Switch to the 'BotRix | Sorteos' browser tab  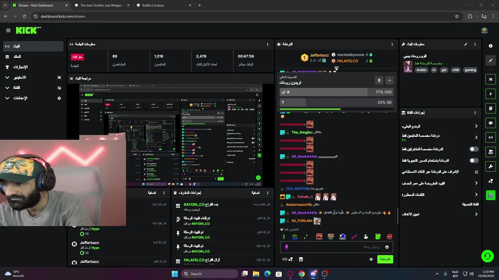(164, 5)
